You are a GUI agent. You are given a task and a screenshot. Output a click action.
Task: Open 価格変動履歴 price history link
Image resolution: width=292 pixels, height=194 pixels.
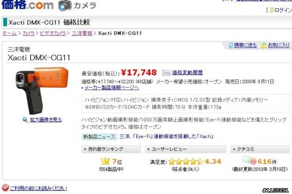[188, 73]
